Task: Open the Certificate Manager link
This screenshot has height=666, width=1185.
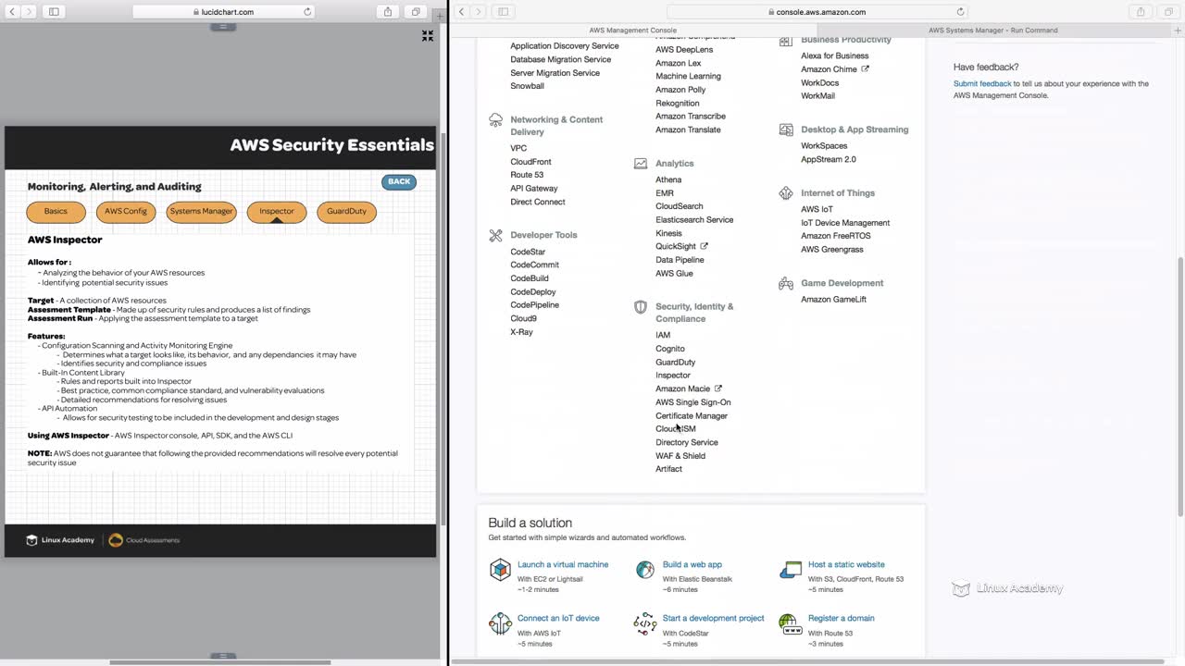Action: (x=692, y=416)
